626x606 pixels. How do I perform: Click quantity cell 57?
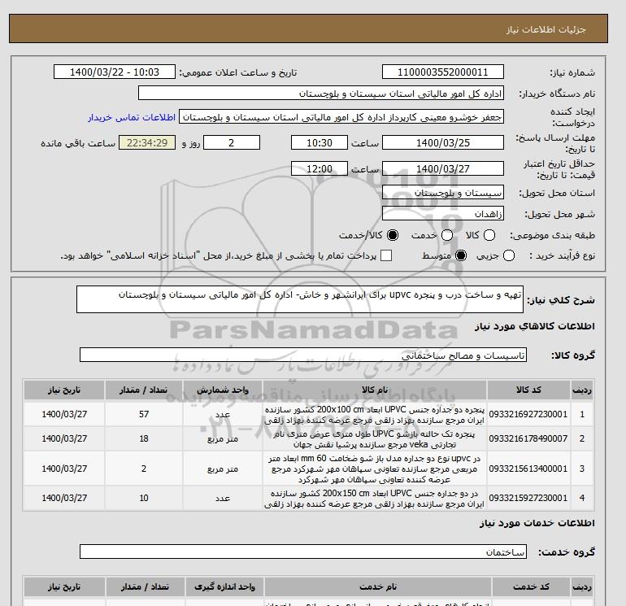click(x=144, y=415)
